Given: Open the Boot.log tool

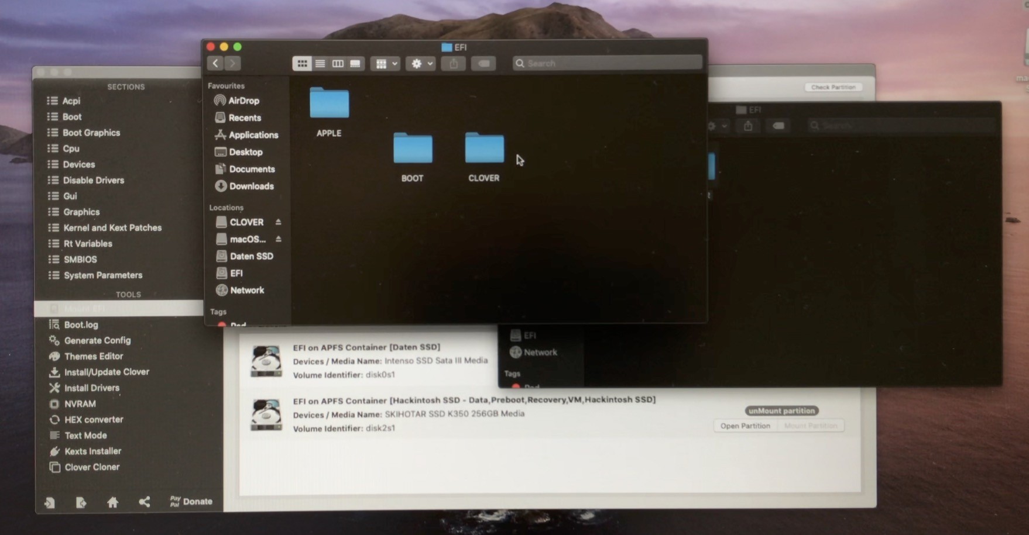Looking at the screenshot, I should tap(74, 325).
